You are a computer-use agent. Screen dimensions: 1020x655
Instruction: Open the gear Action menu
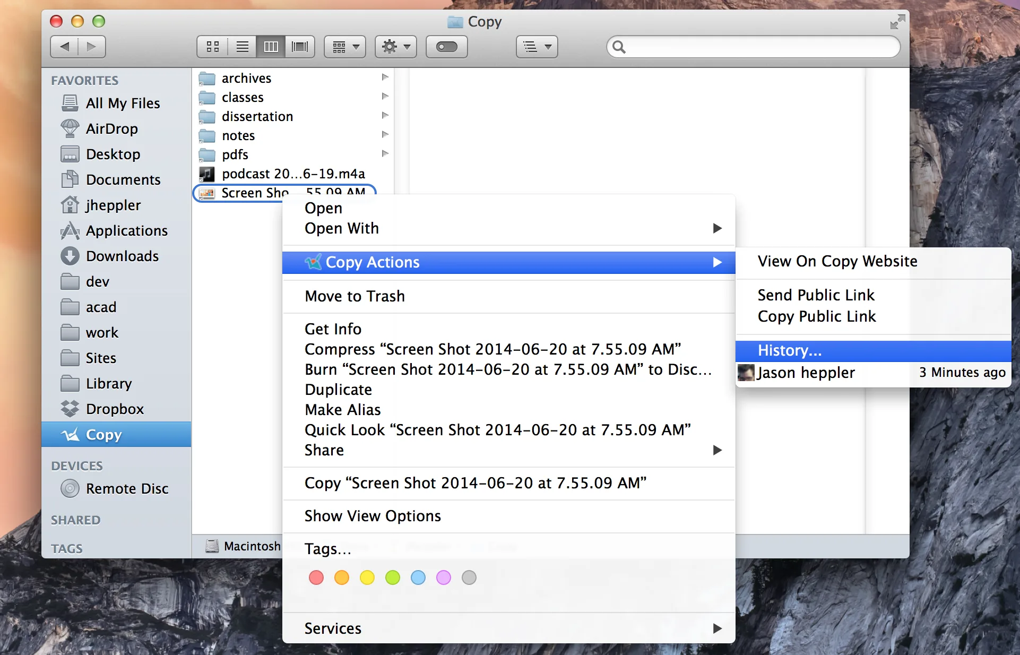[396, 47]
